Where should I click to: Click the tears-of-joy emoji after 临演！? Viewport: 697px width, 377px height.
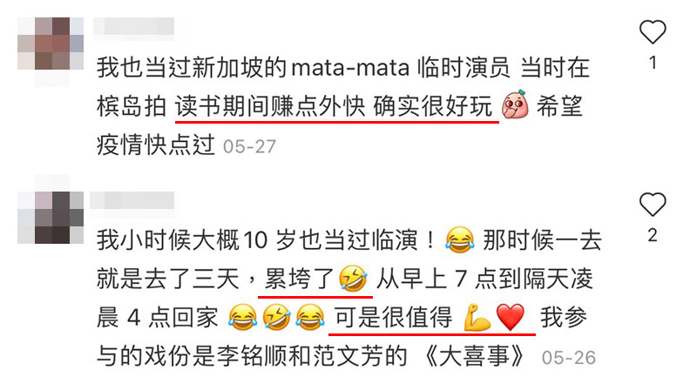[x=460, y=240]
